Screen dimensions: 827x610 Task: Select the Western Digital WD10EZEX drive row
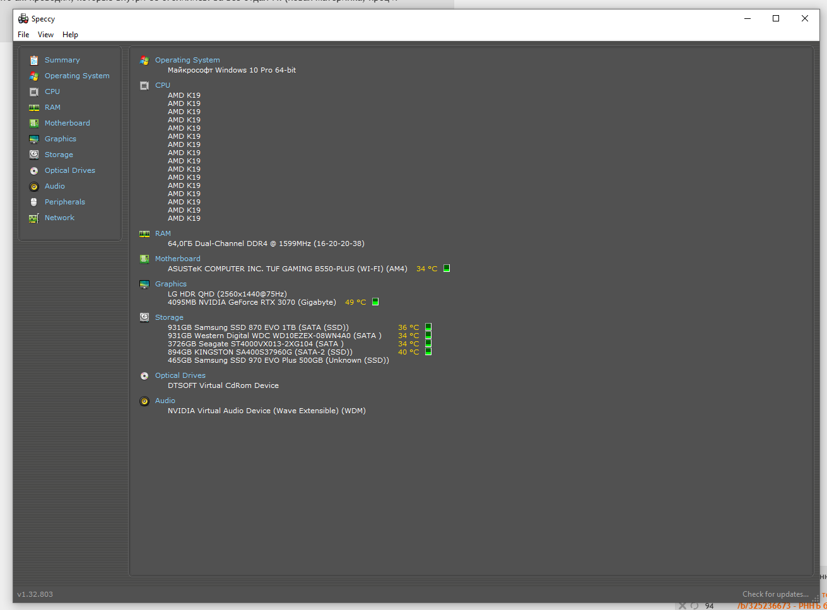(x=274, y=336)
